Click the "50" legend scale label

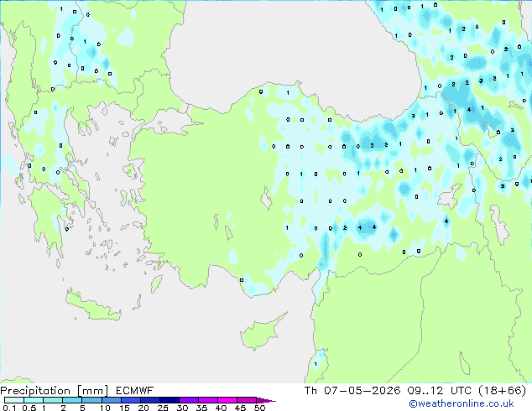pyautogui.click(x=259, y=408)
